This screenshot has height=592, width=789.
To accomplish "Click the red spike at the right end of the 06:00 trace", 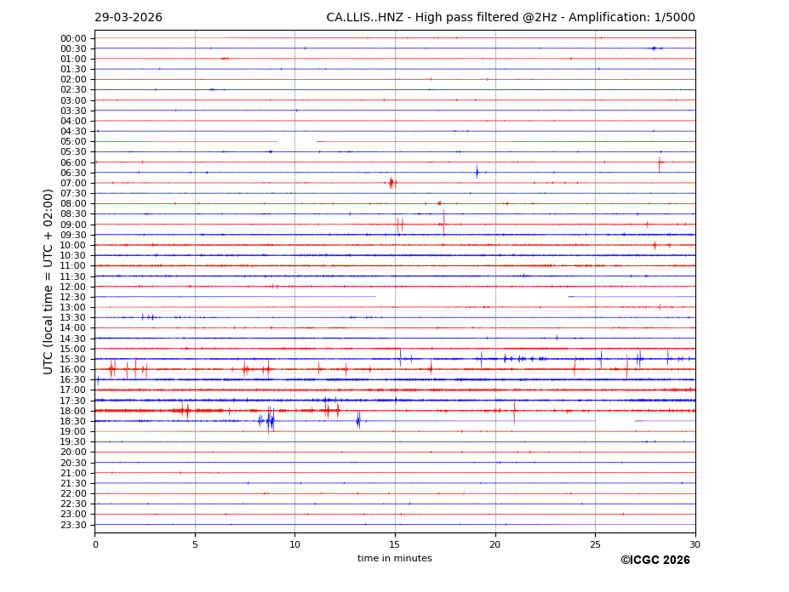I will [x=659, y=162].
